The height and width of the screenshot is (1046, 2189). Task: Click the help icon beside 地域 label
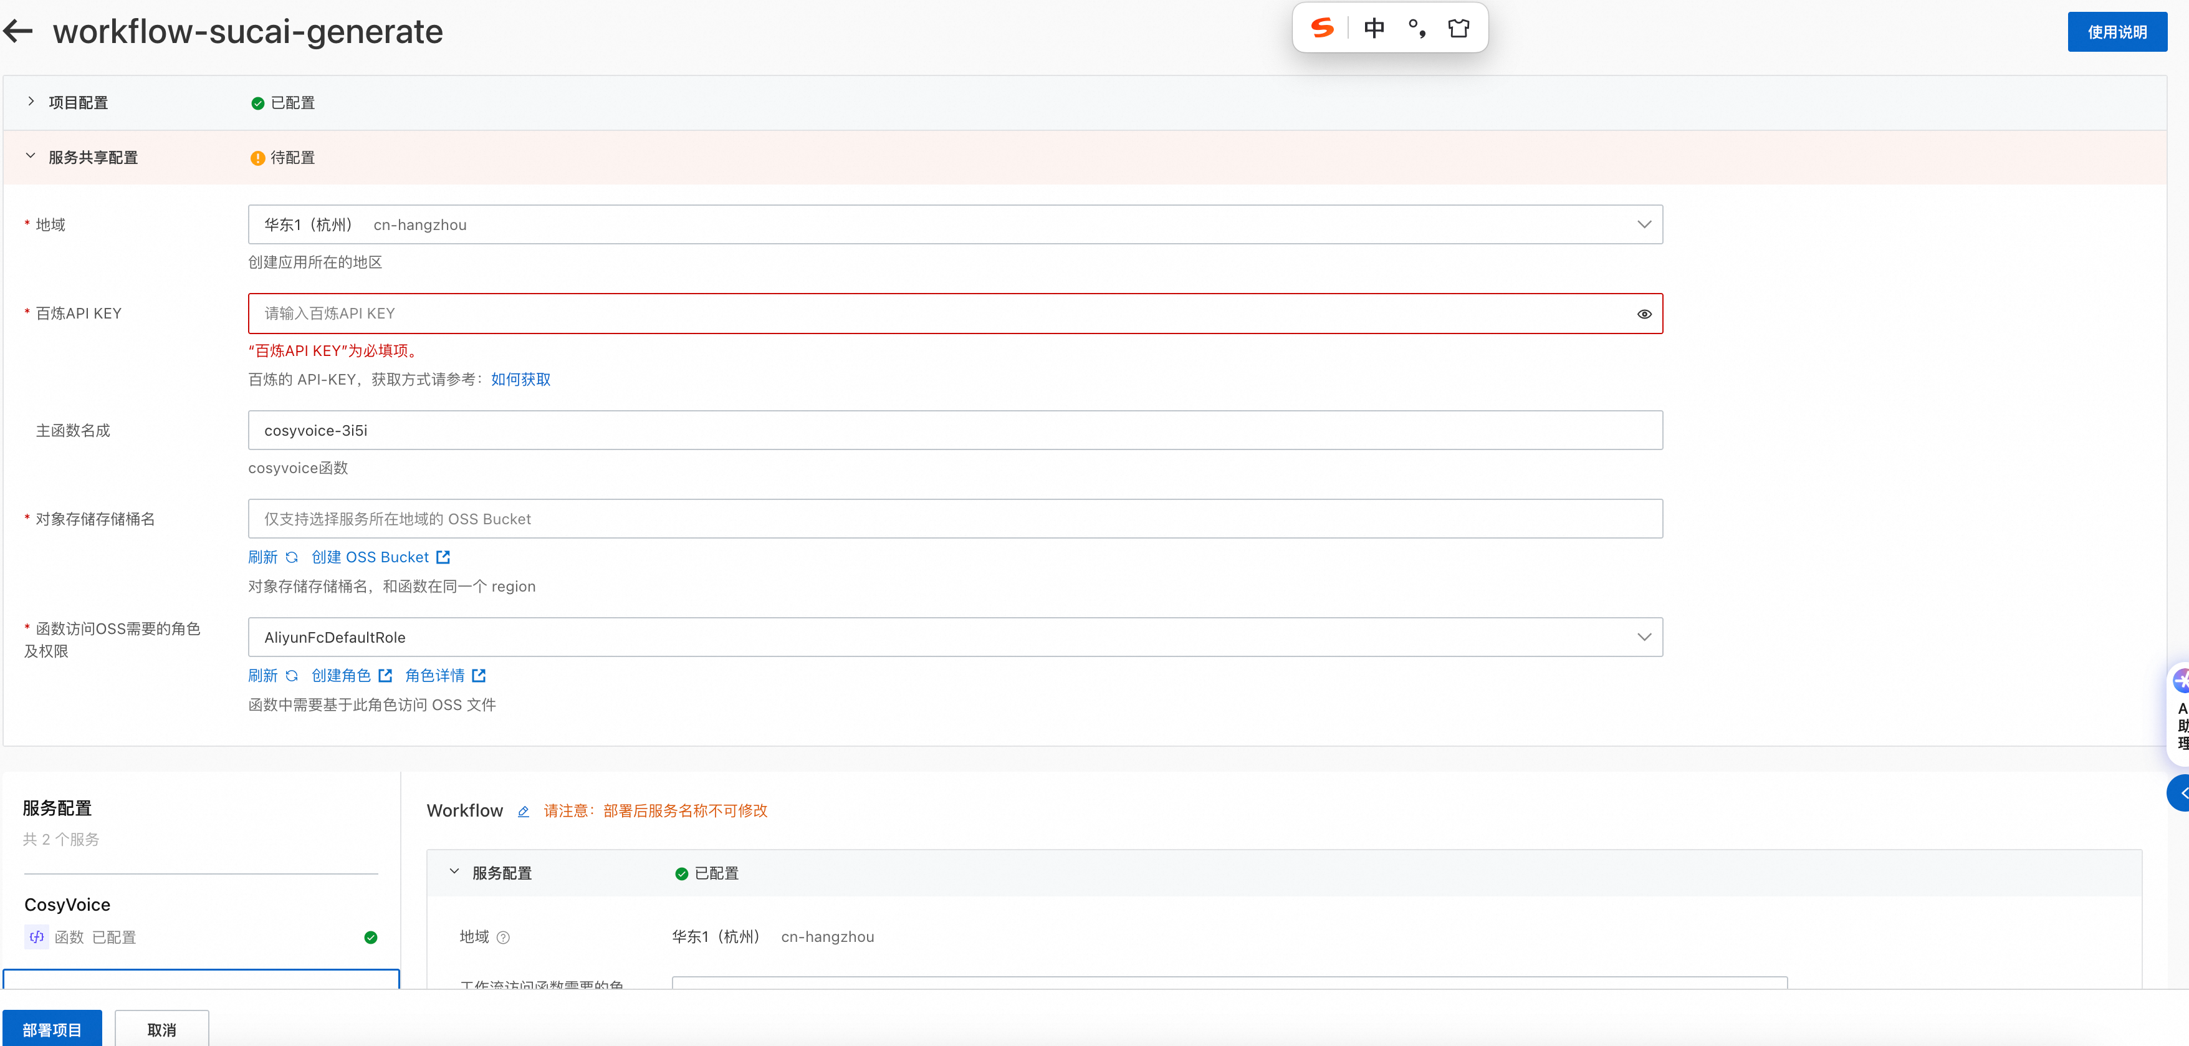click(x=503, y=938)
